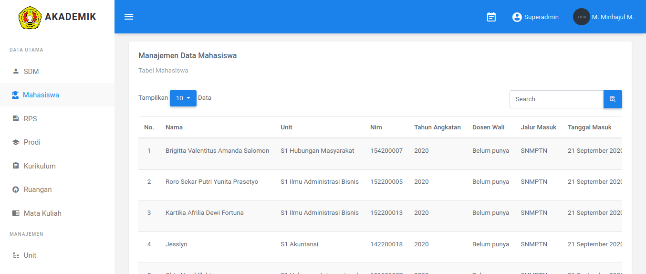646x274 pixels.
Task: Click Roro Sekar's S1 Ilmu Administrasi Bisnis cell
Action: click(320, 181)
